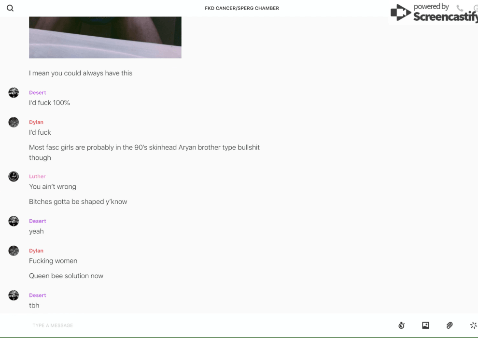Screen dimensions: 478x338
Task: Start a call with phone icon
Action: (x=460, y=8)
